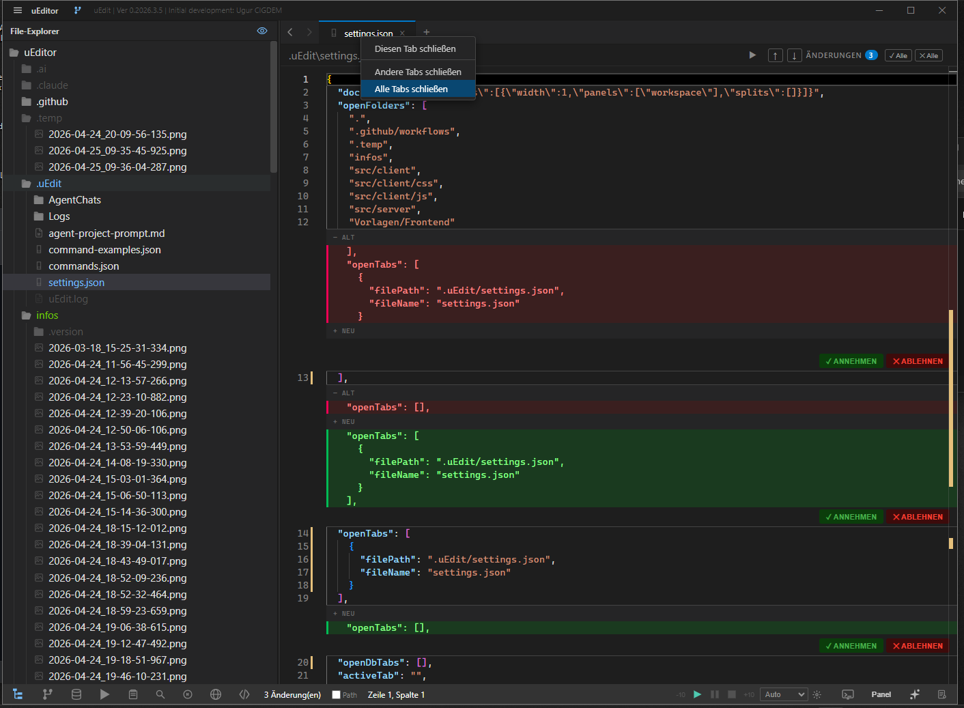This screenshot has height=708, width=964.
Task: Accept all changes with the check Alle button
Action: click(898, 55)
